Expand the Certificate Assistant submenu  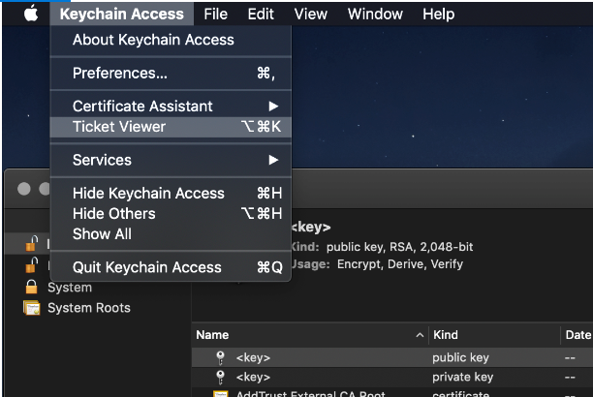171,107
